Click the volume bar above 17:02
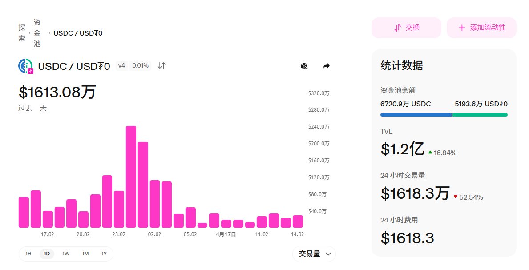 [48, 219]
